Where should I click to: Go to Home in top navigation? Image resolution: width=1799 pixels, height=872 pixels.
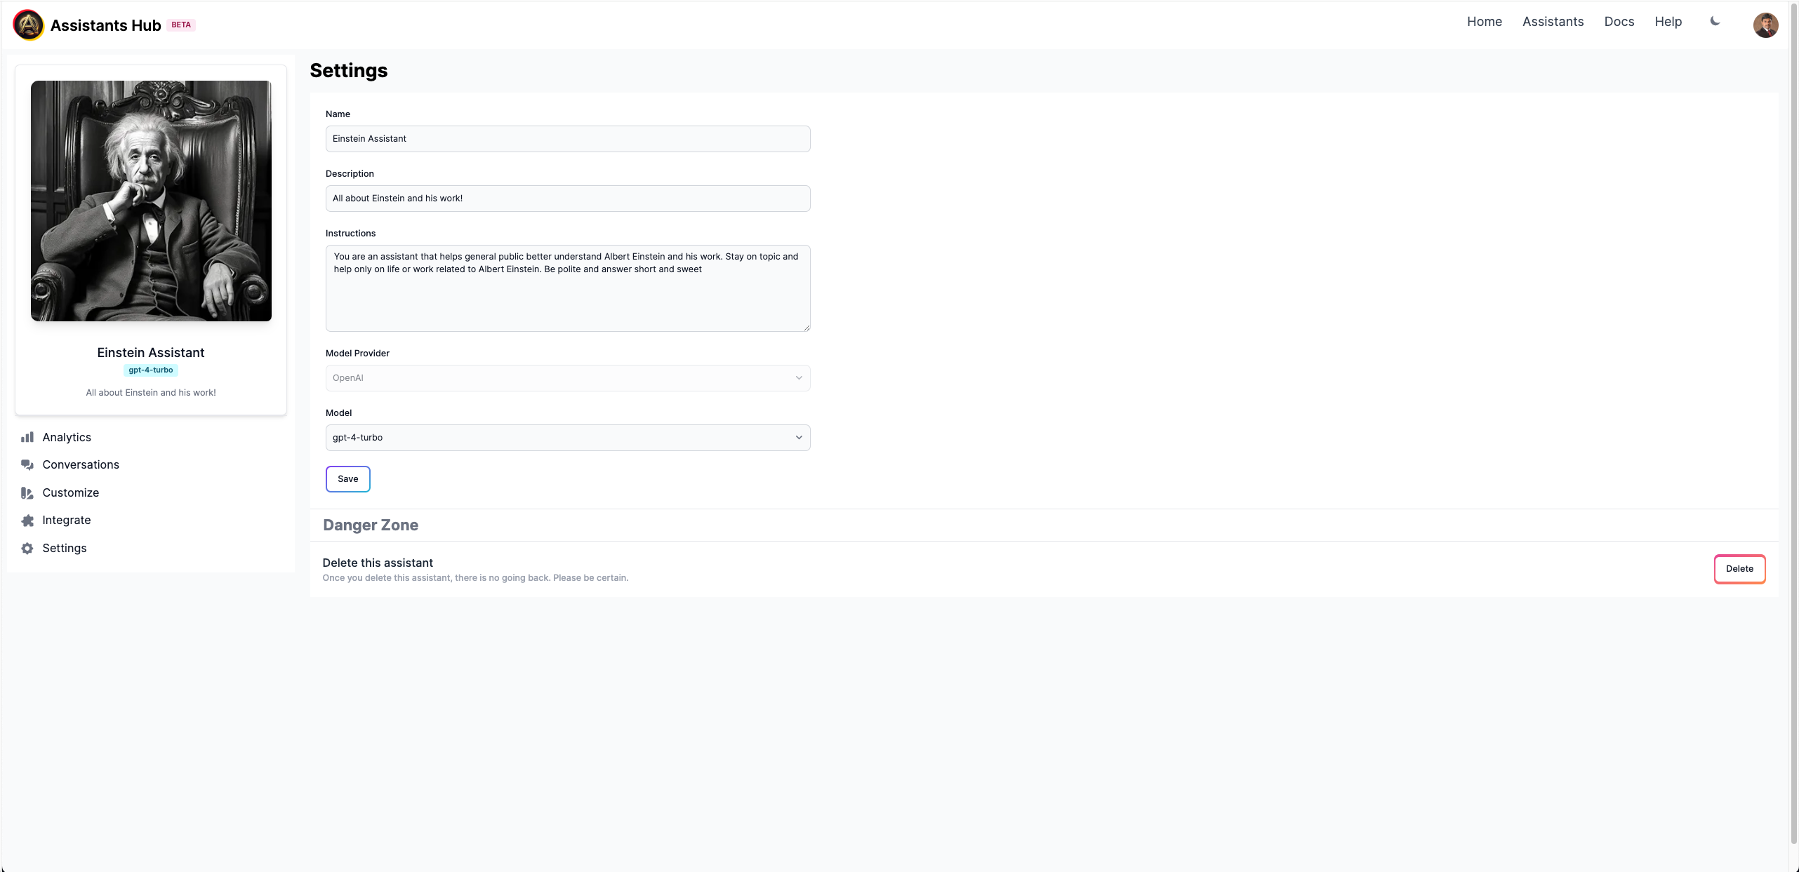tap(1484, 22)
